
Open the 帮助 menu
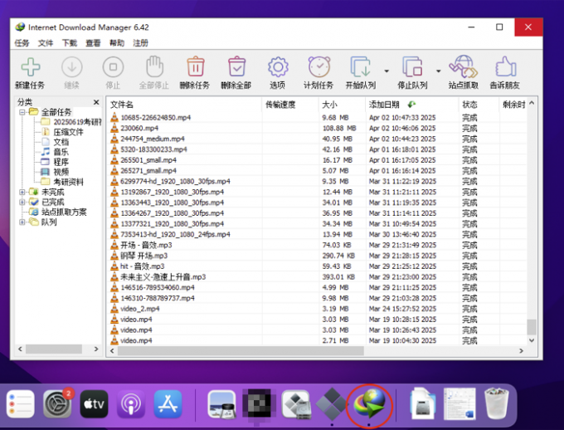[x=117, y=43]
